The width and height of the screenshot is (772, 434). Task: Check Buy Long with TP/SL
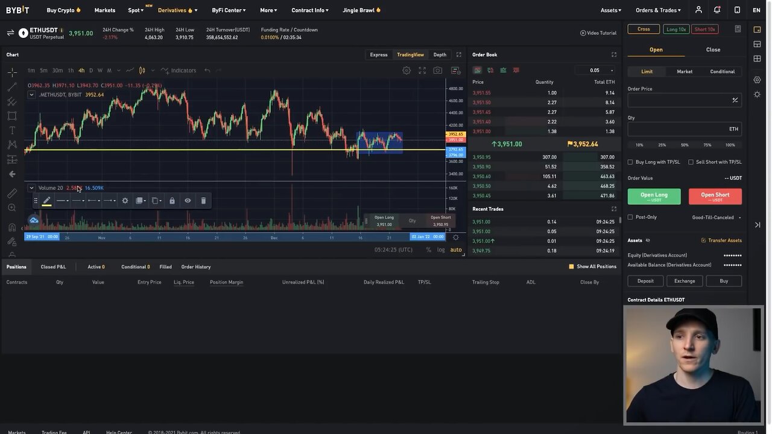pyautogui.click(x=630, y=162)
